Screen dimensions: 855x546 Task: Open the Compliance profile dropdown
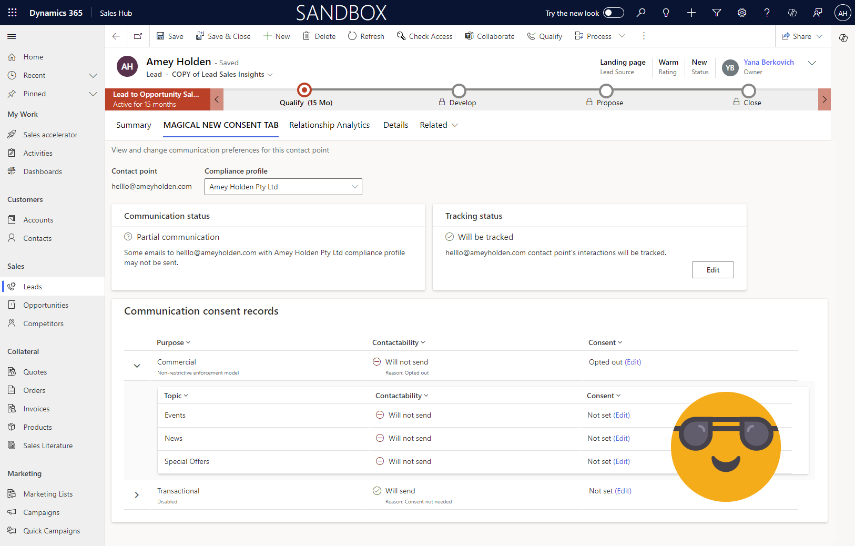click(x=355, y=187)
